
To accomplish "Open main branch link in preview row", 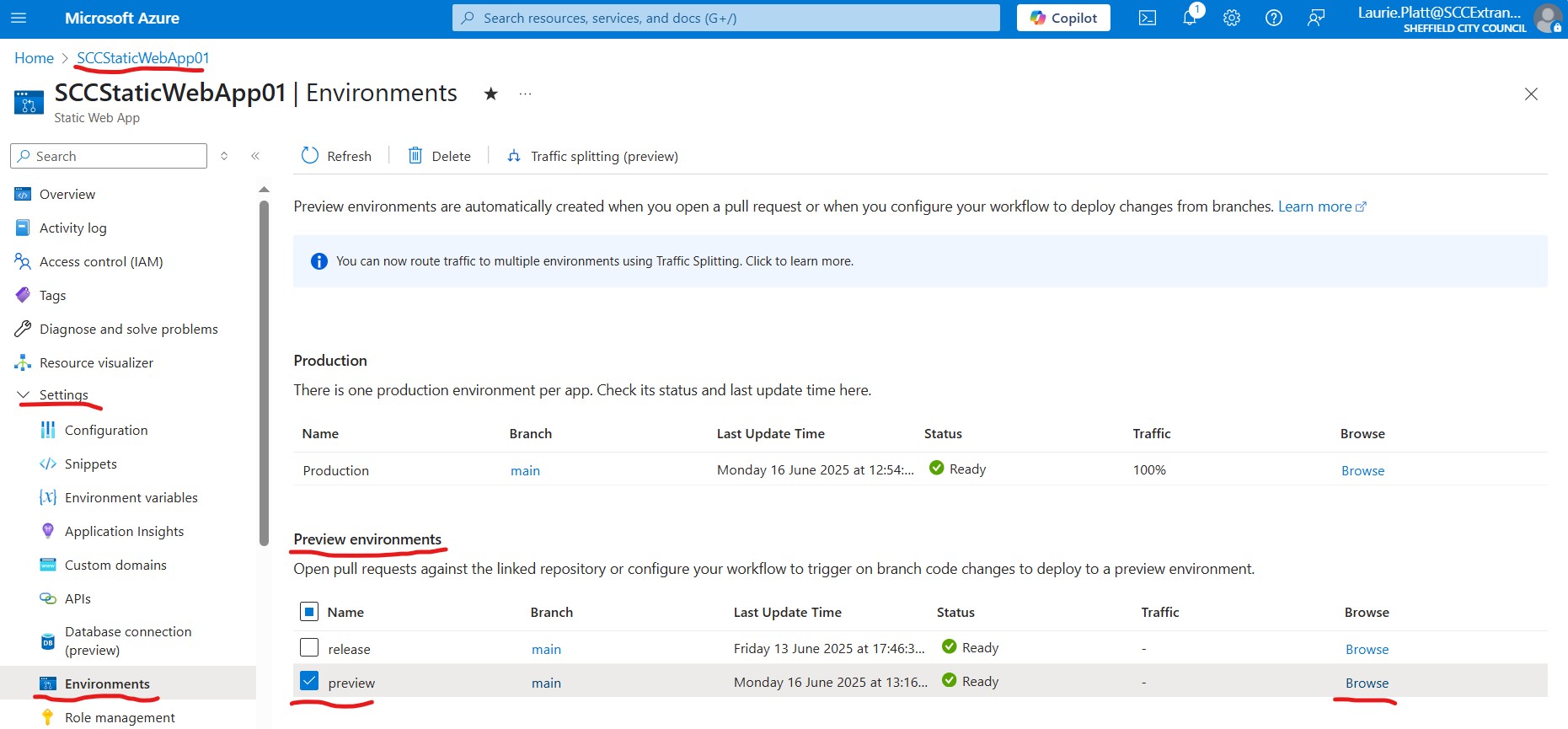I will (x=546, y=683).
